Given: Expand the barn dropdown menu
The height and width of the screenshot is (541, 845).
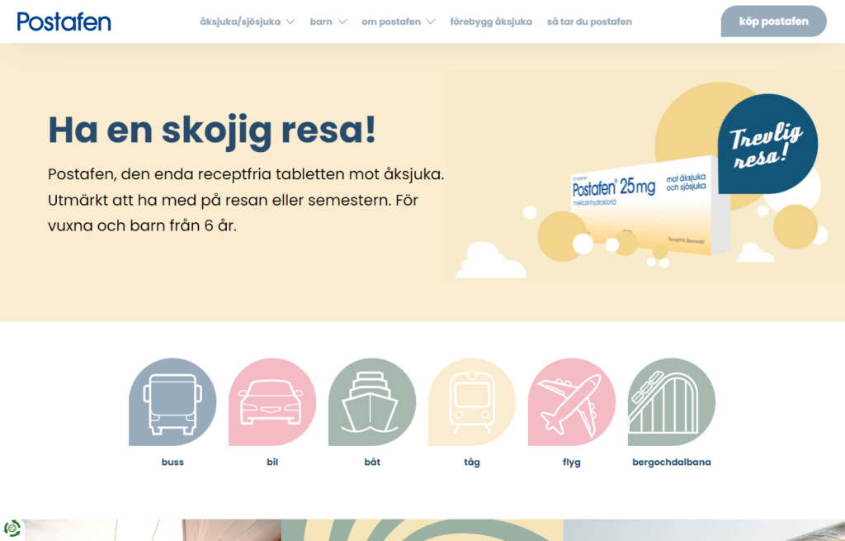Looking at the screenshot, I should point(328,21).
